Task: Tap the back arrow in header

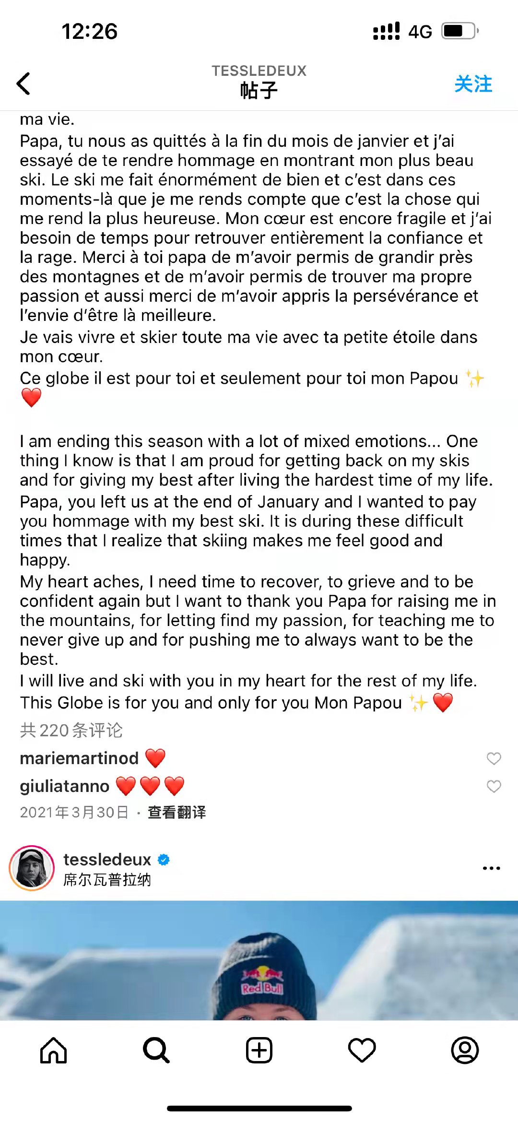Action: point(24,84)
